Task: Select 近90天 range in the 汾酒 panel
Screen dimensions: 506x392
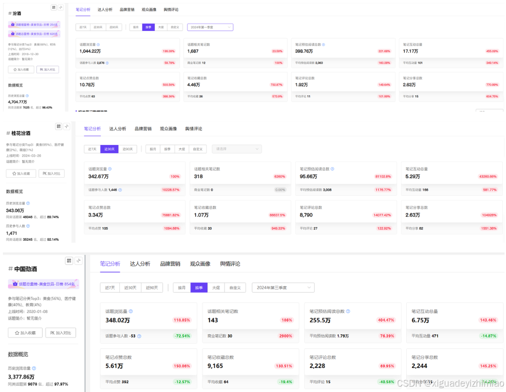Action: pyautogui.click(x=114, y=27)
